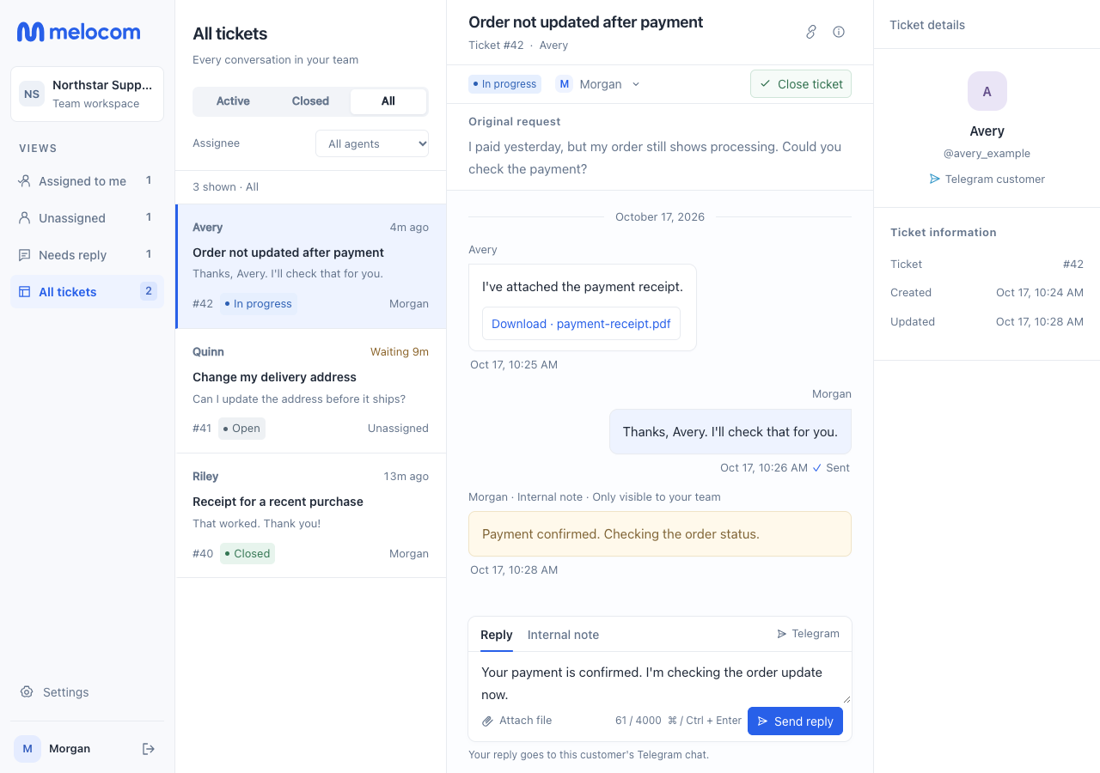Click the Settings gear icon
The height and width of the screenshot is (773, 1100).
[27, 692]
